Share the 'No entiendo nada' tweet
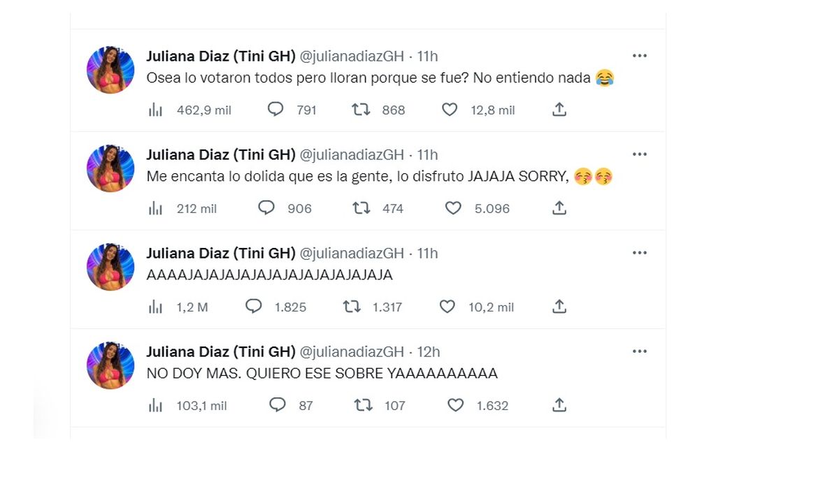Image resolution: width=839 pixels, height=503 pixels. pos(559,110)
